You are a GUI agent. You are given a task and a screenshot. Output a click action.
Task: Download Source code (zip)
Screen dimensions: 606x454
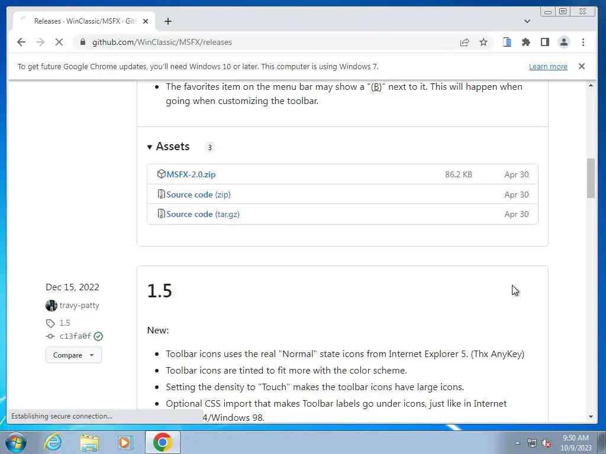[198, 194]
